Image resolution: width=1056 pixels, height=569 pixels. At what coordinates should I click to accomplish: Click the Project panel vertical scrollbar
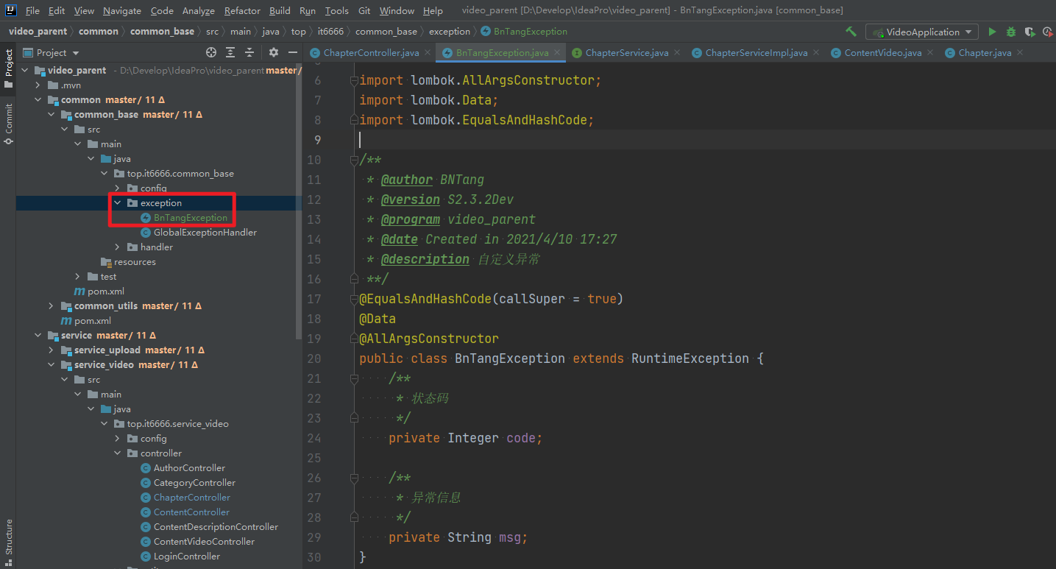298,202
